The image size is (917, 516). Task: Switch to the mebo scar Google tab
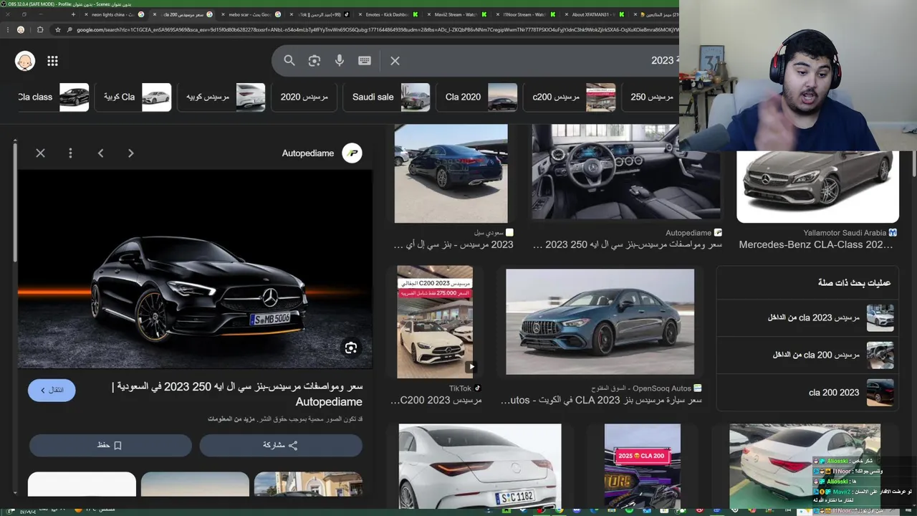tap(249, 14)
